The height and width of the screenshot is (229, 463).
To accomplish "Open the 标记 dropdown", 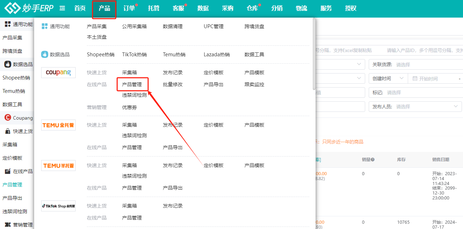I will (416, 93).
